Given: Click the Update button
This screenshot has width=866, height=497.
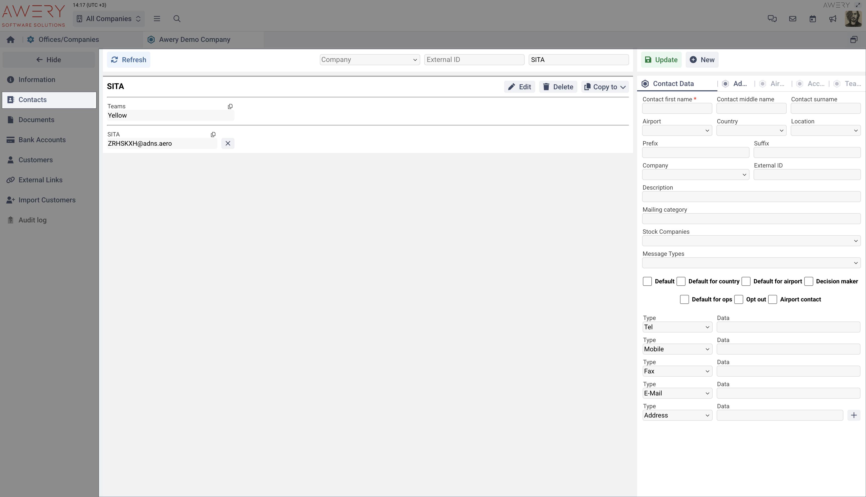Looking at the screenshot, I should (661, 60).
